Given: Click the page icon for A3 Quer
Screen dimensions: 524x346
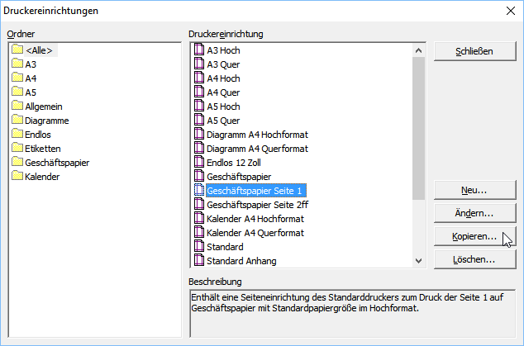Looking at the screenshot, I should (199, 64).
